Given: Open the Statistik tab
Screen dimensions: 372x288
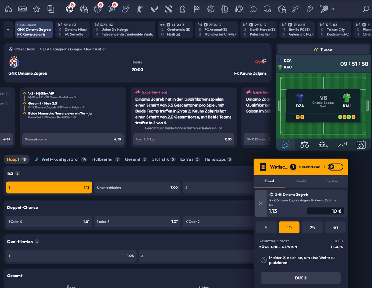Looking at the screenshot, I should point(163,159).
